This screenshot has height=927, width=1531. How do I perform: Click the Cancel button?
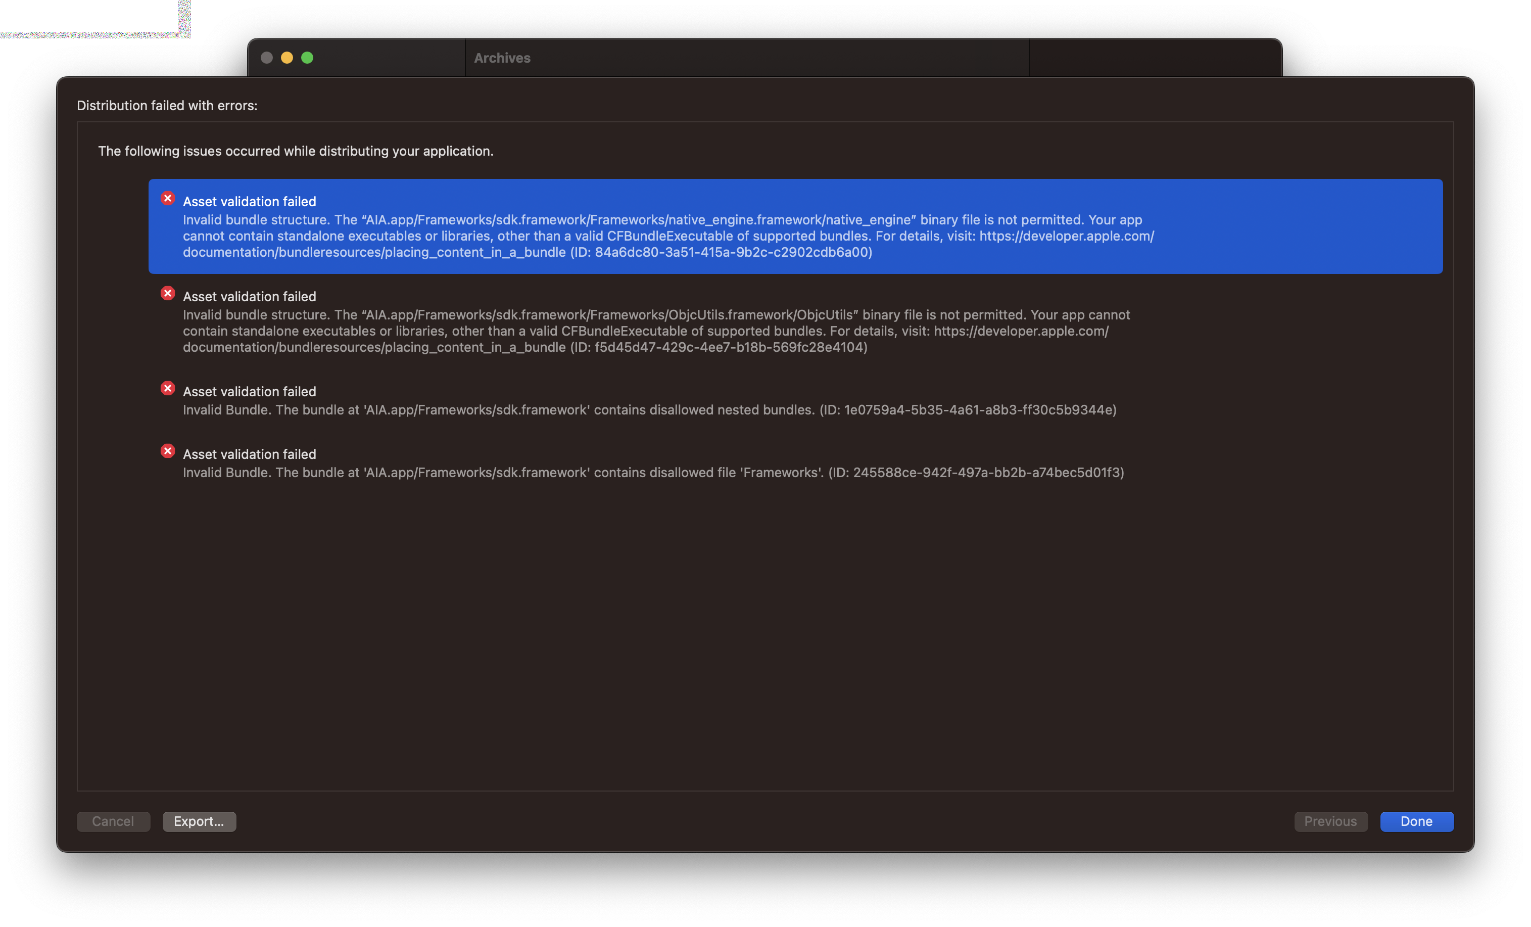(x=113, y=821)
